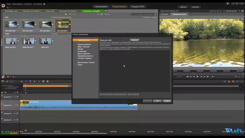This screenshot has width=245, height=138.
Task: Switch the player to the Временная шкала tab
Action: coord(180,14)
